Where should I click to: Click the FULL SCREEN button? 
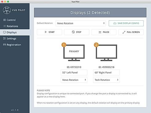point(131,32)
